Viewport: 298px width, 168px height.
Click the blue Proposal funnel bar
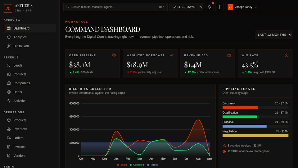click(244, 126)
